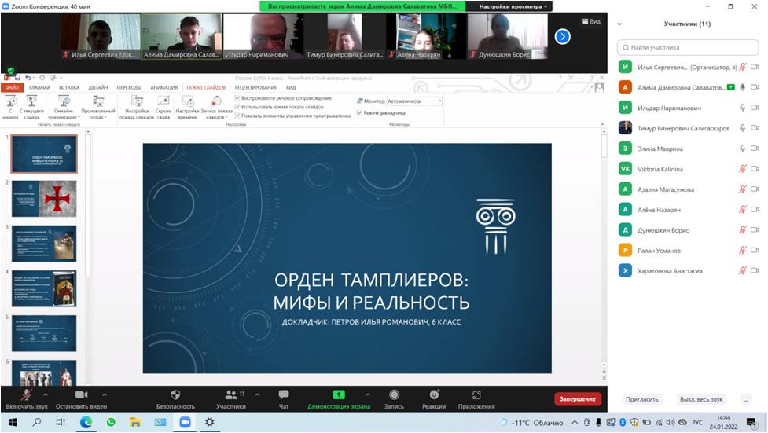This screenshot has height=433, width=768.
Task: Open the Security (Безопасность) shield icon
Action: 175,394
